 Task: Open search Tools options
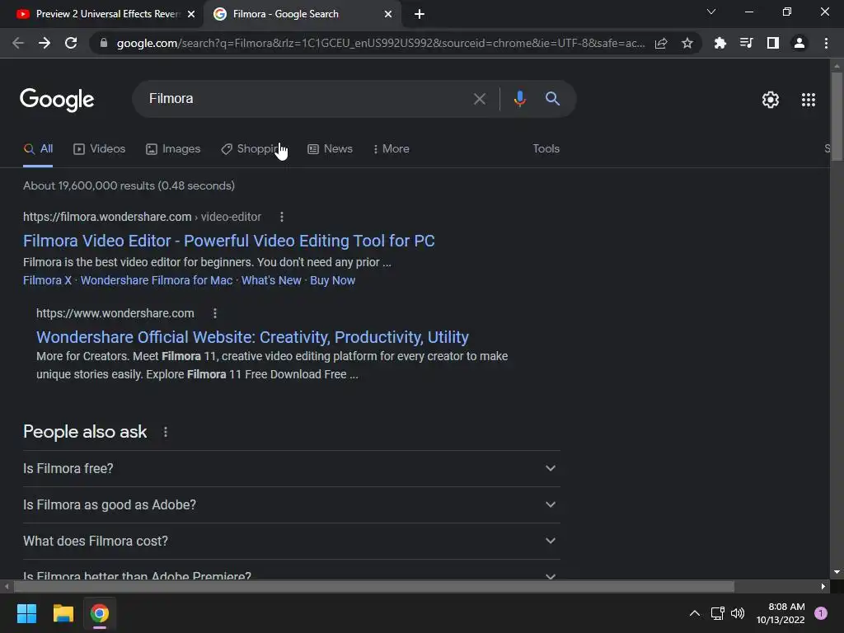pyautogui.click(x=546, y=149)
